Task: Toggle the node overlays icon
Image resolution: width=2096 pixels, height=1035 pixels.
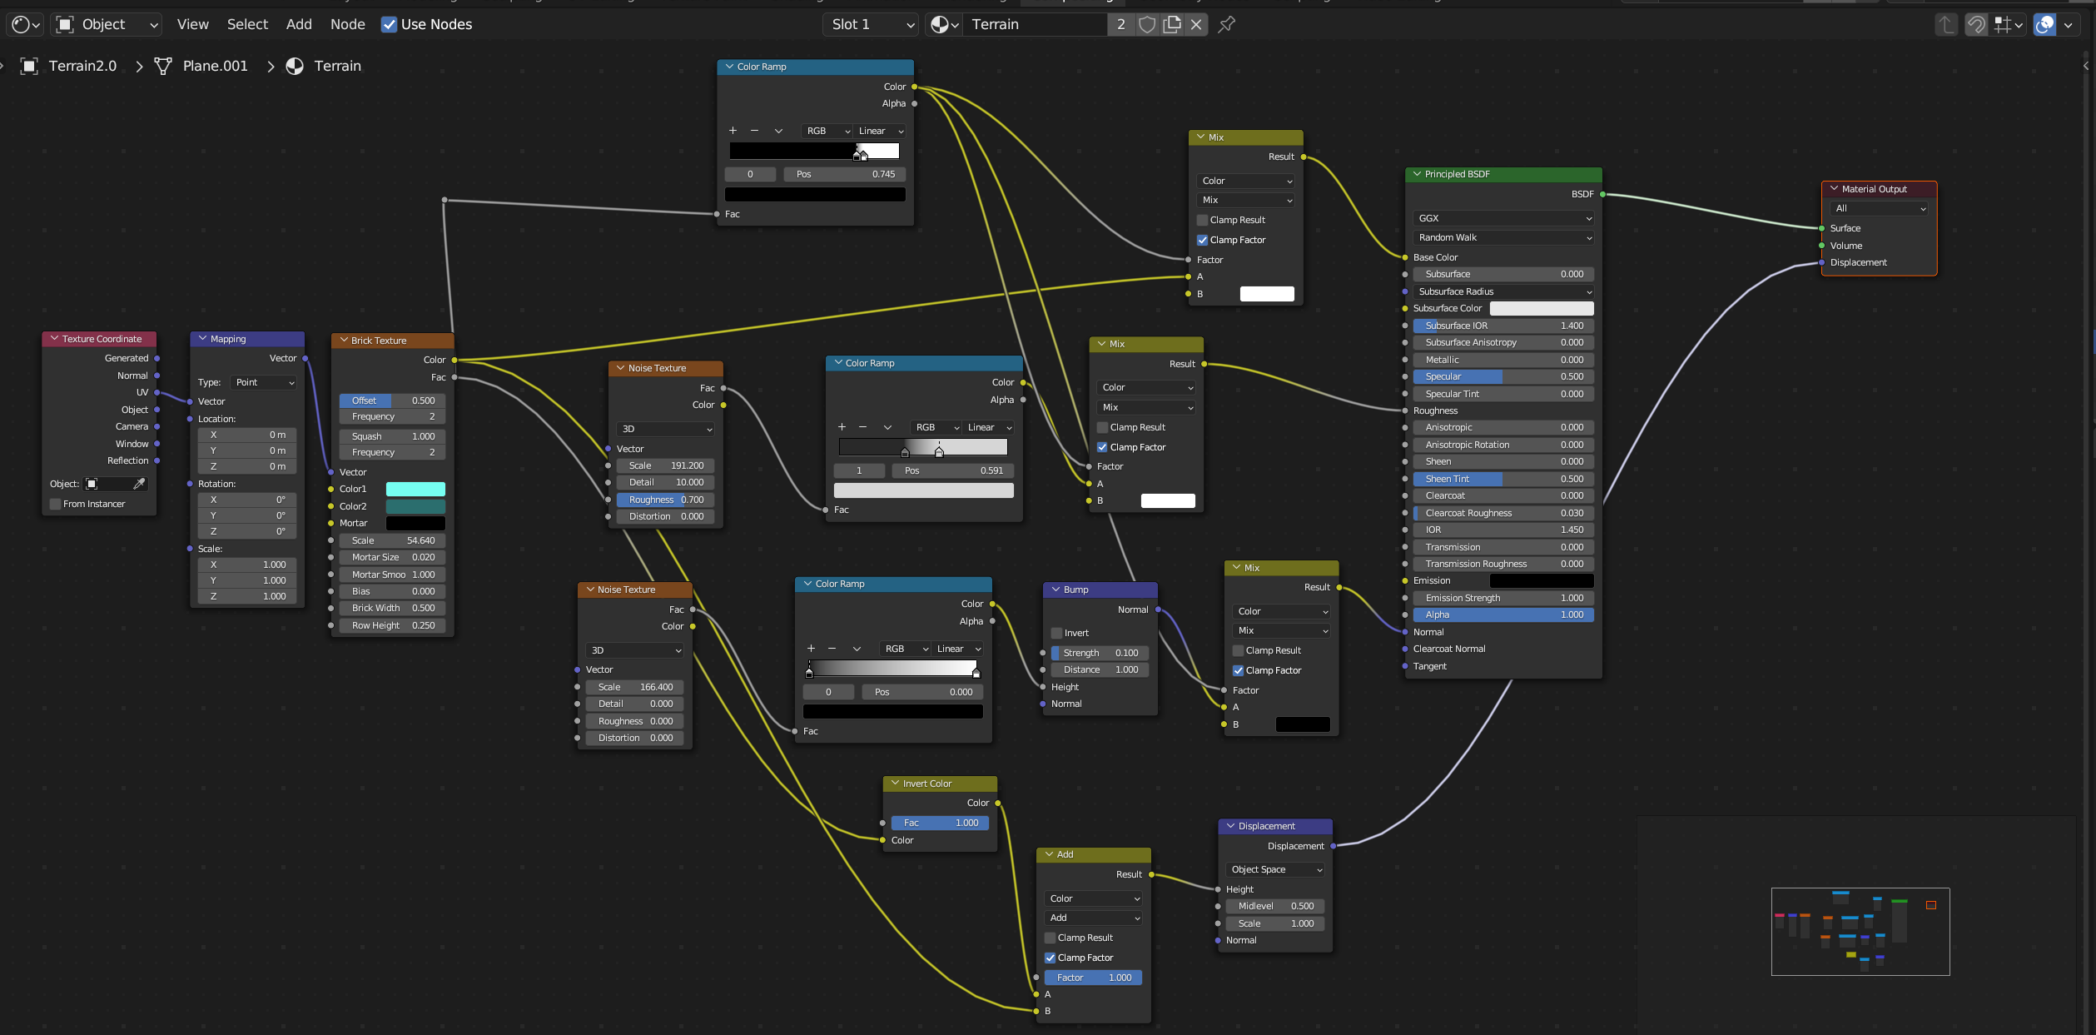Action: click(x=2044, y=24)
